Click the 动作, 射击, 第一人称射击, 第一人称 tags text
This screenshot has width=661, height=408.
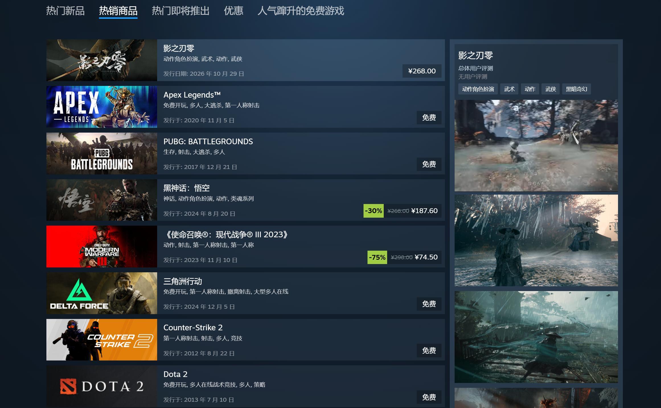tap(208, 245)
